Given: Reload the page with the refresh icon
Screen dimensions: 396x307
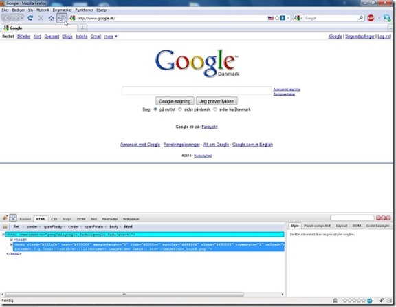Looking at the screenshot, I should pos(30,18).
